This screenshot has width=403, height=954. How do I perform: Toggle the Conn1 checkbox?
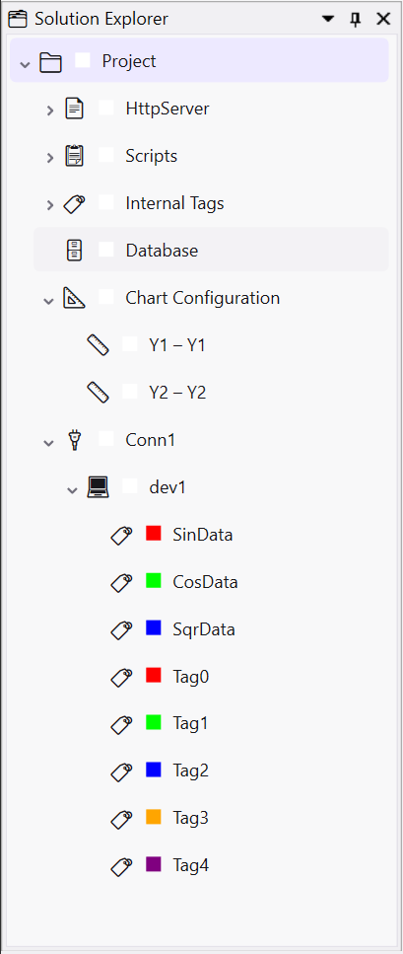point(106,439)
